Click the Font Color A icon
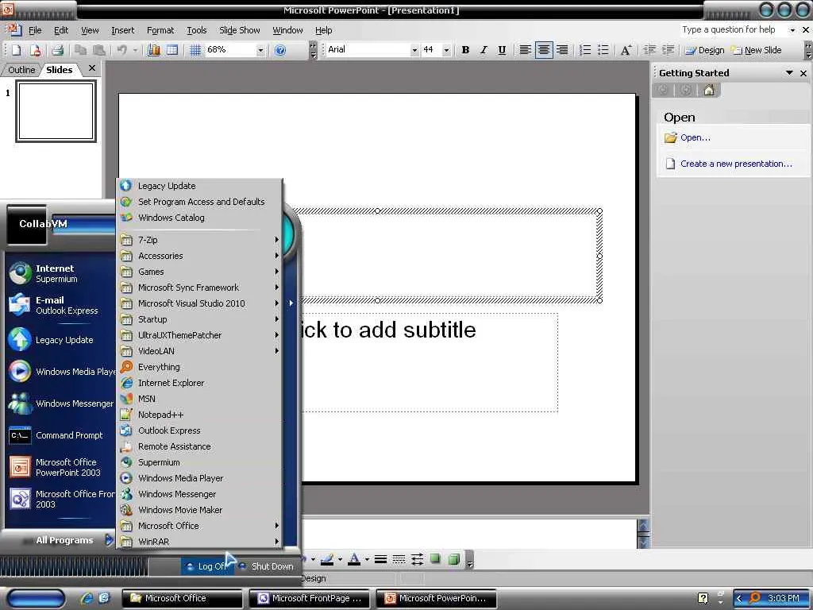Image resolution: width=813 pixels, height=610 pixels. [x=354, y=559]
